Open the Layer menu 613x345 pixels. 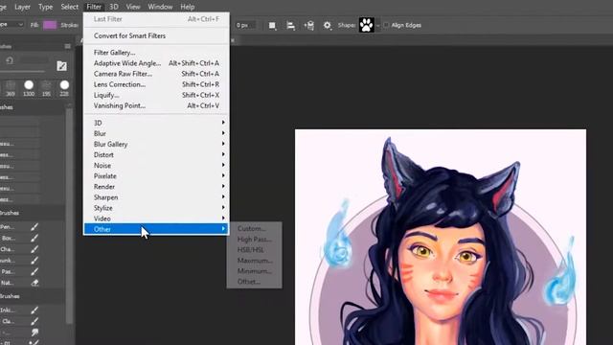[x=22, y=7]
